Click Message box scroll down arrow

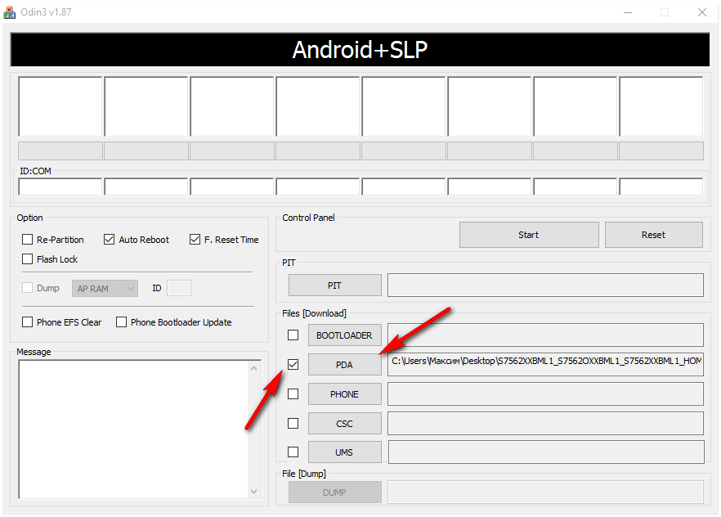pyautogui.click(x=253, y=492)
